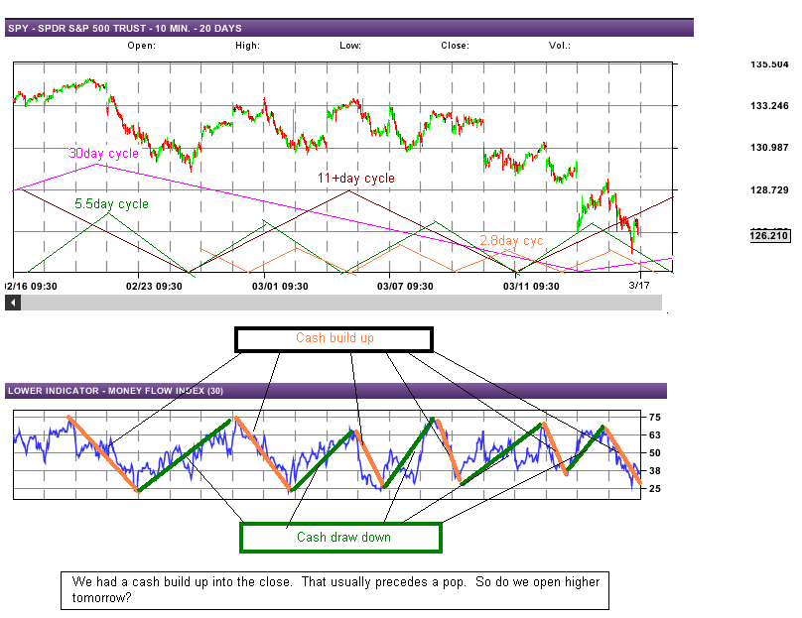The width and height of the screenshot is (802, 618).
Task: Click the 128.729 price axis value
Action: tap(769, 190)
